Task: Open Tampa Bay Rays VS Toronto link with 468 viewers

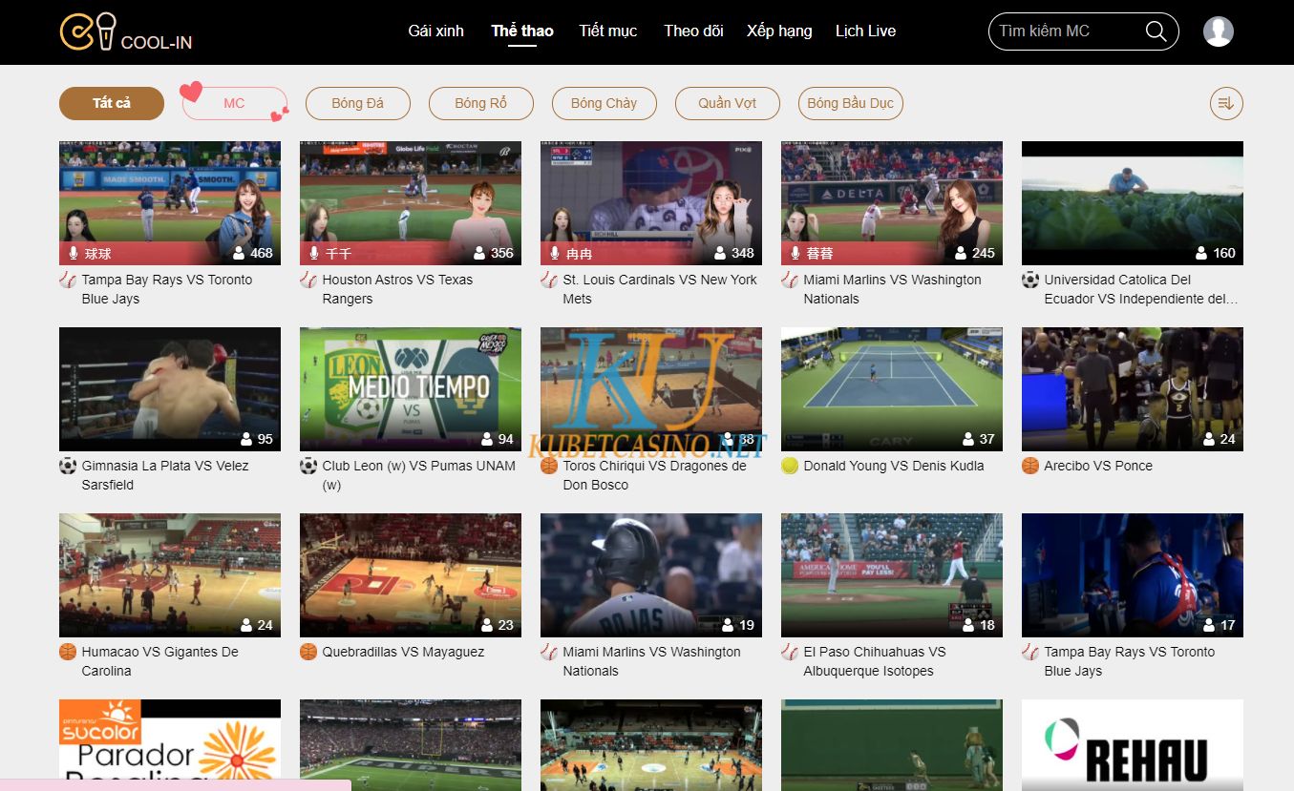Action: point(167,289)
